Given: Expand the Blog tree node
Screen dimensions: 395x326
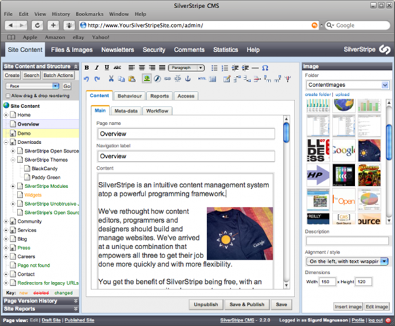Looking at the screenshot, I should (x=6, y=239).
